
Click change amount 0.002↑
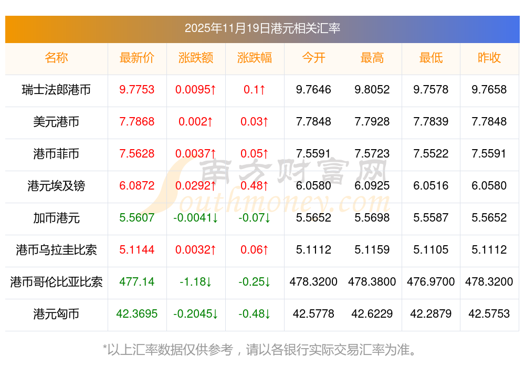196,121
